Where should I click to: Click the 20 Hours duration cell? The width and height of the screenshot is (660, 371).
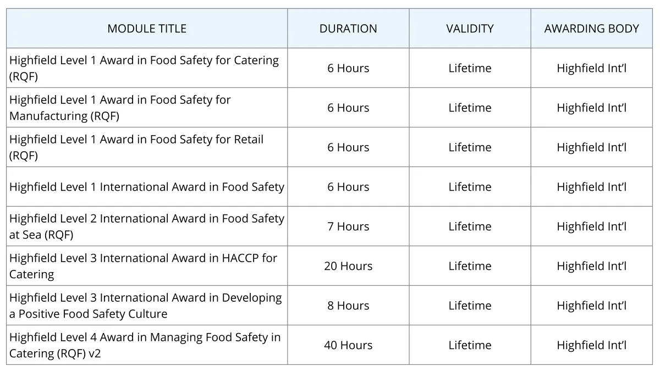click(x=348, y=266)
